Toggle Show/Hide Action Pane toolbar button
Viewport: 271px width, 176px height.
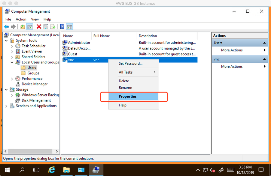[x=69, y=27]
